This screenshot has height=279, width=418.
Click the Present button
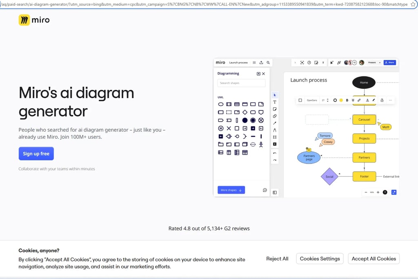coord(372,63)
